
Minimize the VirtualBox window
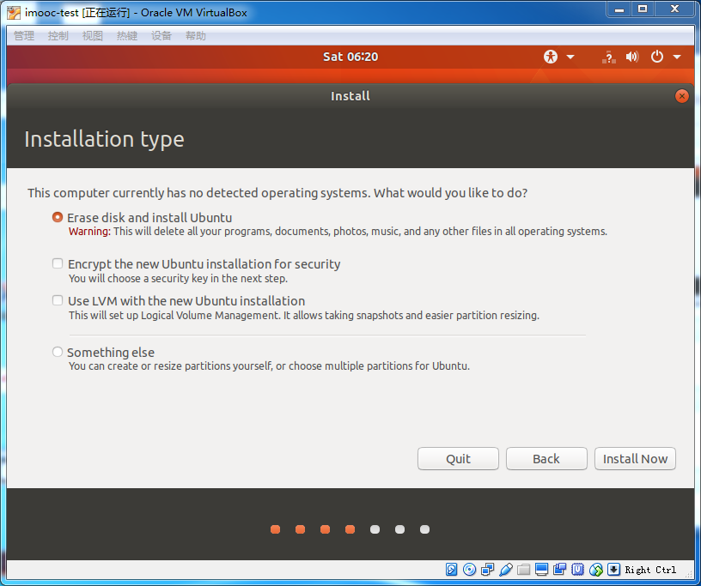coord(619,9)
